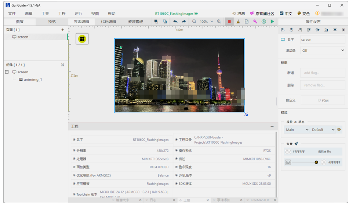
Task: Click the pink wrench build icon
Action: pos(255,22)
